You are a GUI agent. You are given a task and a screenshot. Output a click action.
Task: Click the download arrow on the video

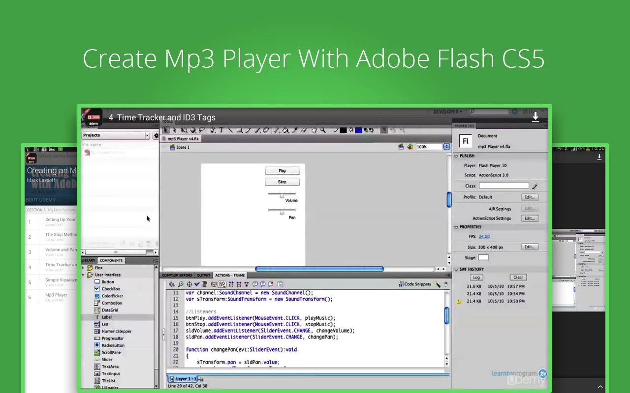click(x=535, y=117)
